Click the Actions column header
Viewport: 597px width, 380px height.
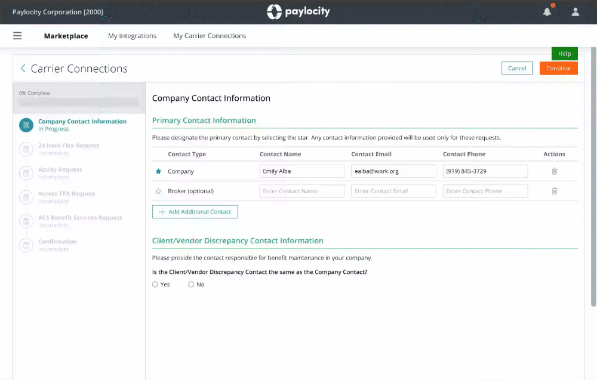pos(555,154)
